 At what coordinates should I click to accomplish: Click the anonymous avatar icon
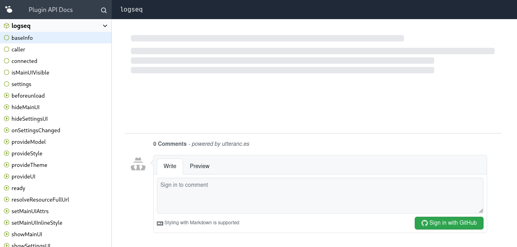click(138, 164)
